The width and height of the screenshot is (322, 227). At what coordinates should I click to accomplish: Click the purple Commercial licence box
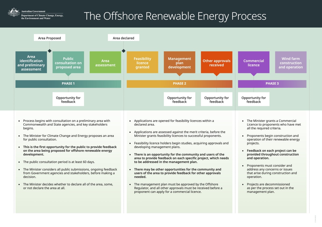(x=254, y=63)
